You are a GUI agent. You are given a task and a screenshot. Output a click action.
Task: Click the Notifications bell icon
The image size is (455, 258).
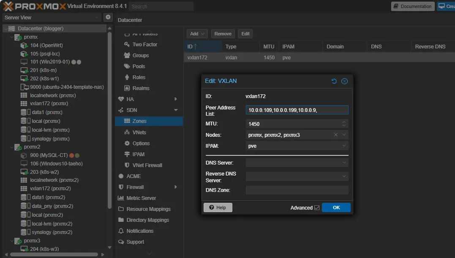pyautogui.click(x=121, y=231)
